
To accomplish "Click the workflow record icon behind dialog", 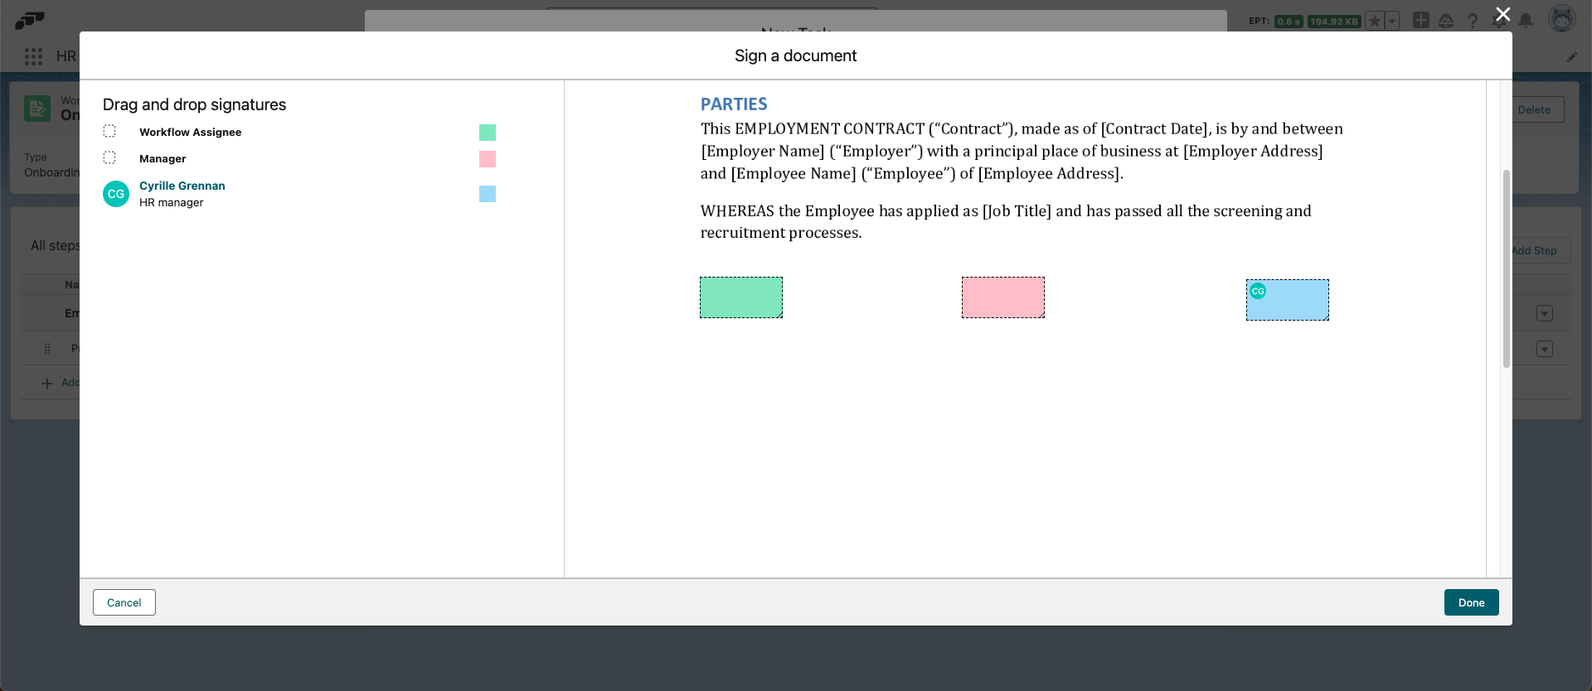I will click(37, 109).
